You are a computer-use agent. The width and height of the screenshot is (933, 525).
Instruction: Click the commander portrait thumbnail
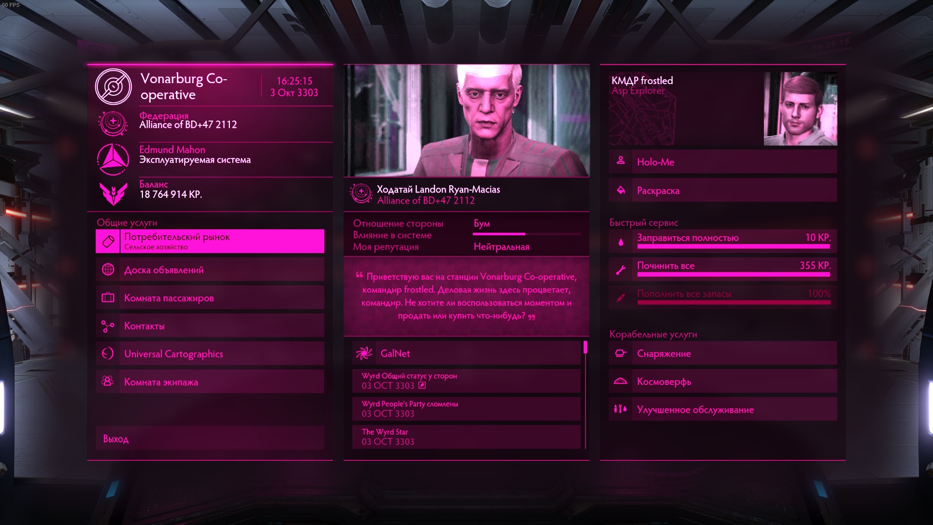tap(800, 109)
